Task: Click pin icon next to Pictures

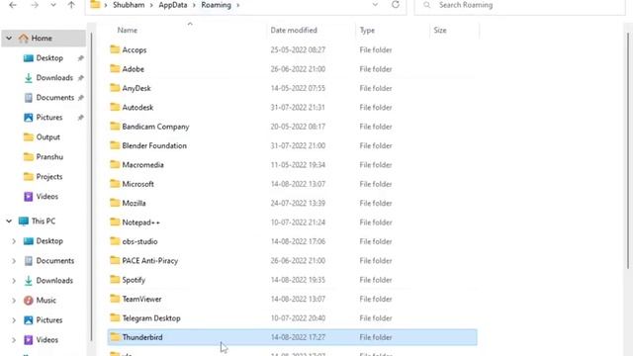Action: [x=81, y=118]
